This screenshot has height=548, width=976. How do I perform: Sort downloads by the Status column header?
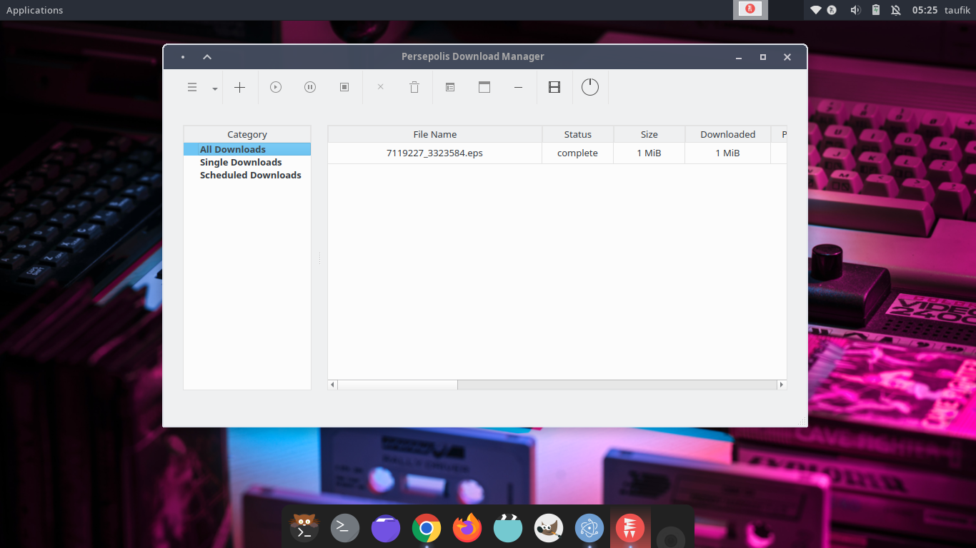click(577, 134)
